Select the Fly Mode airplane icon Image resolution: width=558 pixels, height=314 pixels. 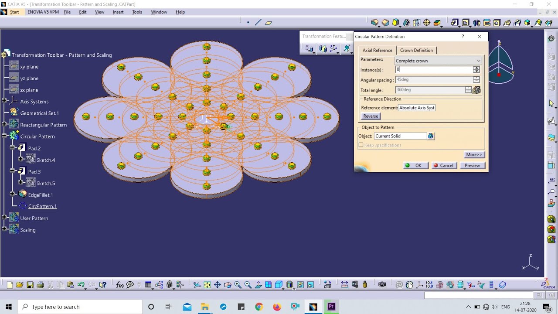[x=197, y=285]
